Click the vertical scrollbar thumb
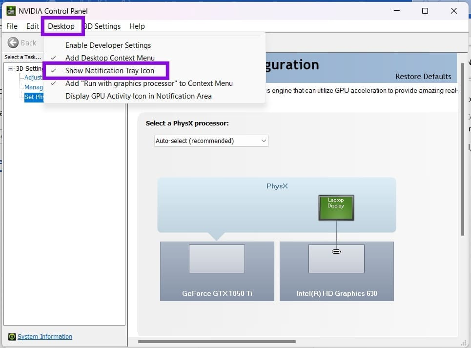471x348 pixels. (x=463, y=149)
